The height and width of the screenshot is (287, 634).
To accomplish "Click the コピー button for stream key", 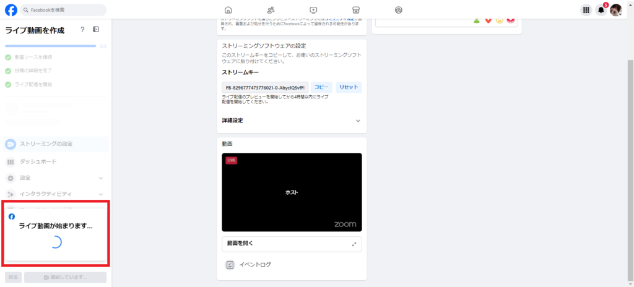I will tap(321, 87).
